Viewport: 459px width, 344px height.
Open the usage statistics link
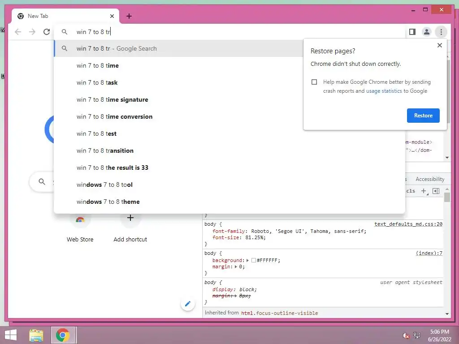point(384,91)
